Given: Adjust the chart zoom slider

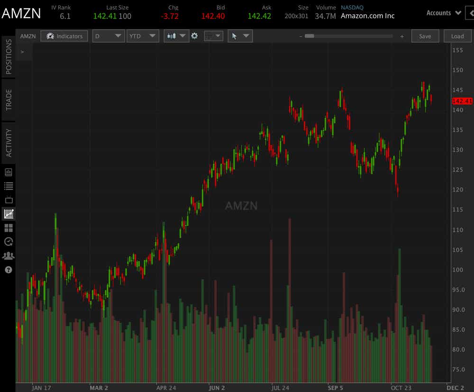Looking at the screenshot, I should (310, 36).
